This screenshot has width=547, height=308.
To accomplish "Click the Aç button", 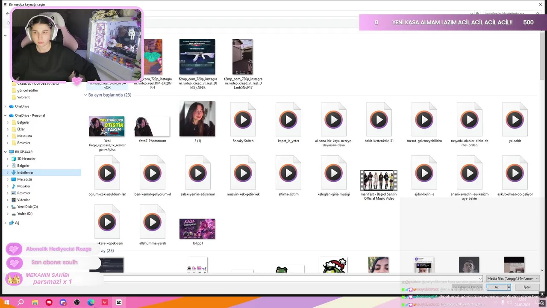I will (x=496, y=287).
